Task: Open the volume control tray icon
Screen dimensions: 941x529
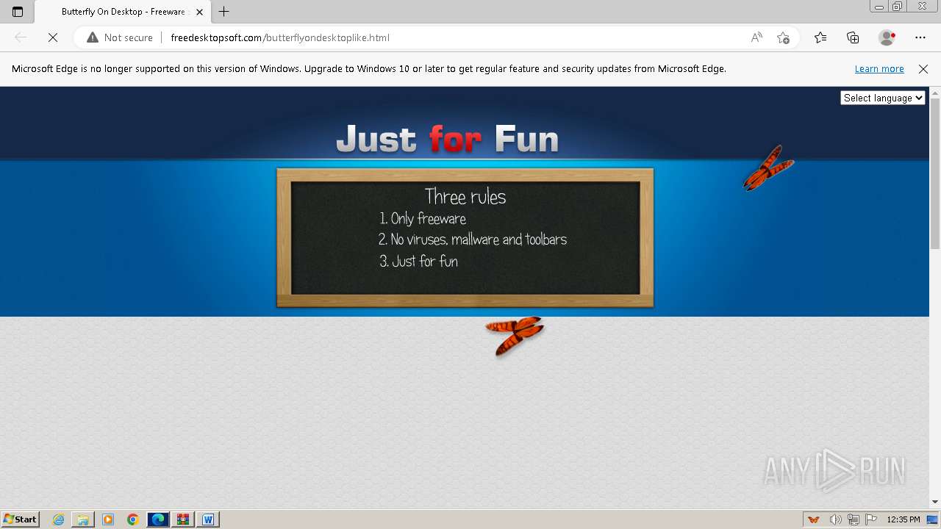Action: 836,519
